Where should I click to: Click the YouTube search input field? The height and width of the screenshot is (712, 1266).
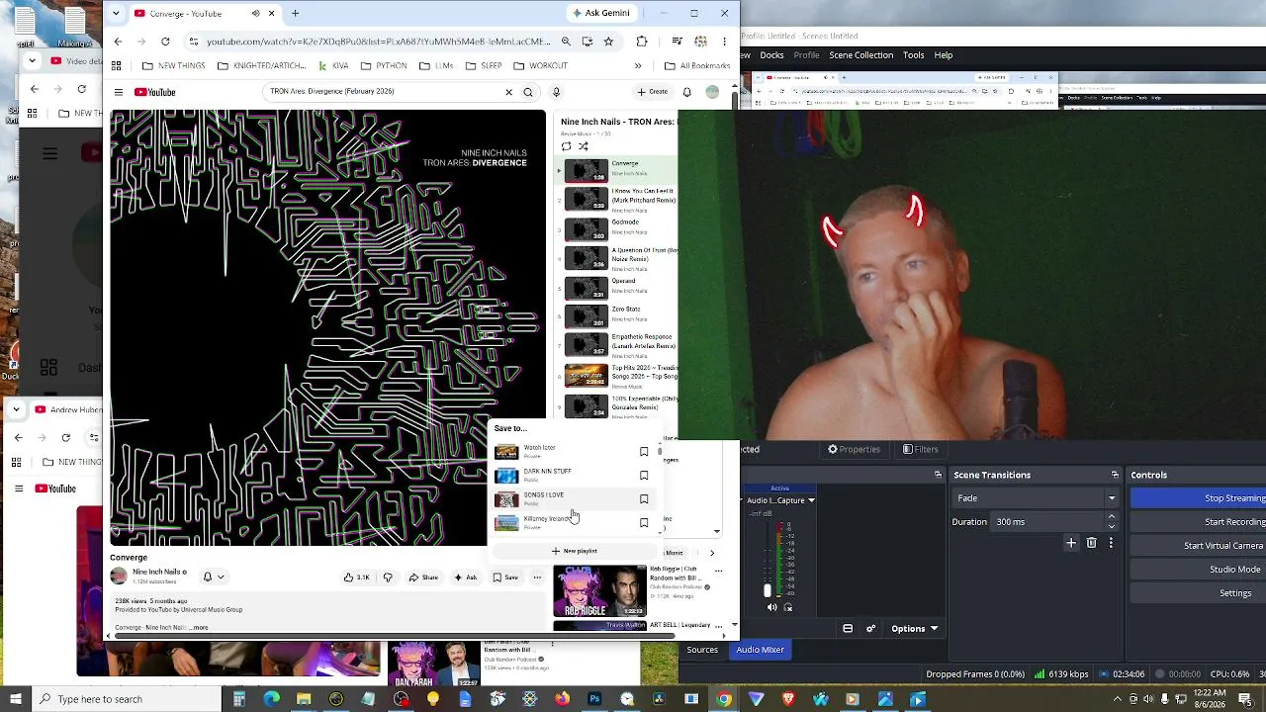click(x=384, y=92)
